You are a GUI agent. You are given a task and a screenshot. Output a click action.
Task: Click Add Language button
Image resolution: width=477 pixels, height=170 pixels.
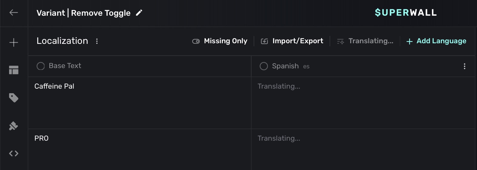click(436, 41)
